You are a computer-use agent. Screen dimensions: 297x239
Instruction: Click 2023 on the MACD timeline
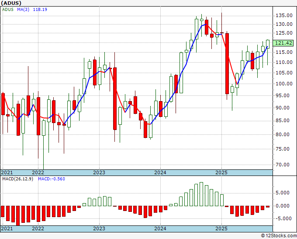99,228
